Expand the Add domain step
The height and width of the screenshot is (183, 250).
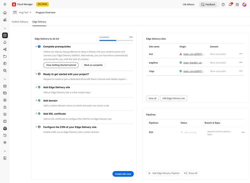36,101
